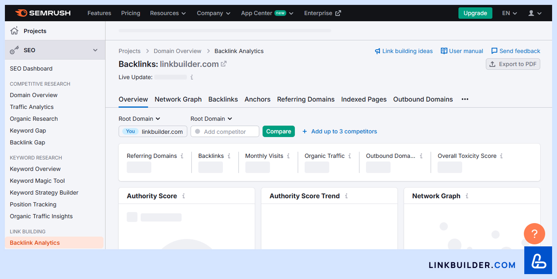Screen dimensions: 557x279
Task: Open the competitor Root Domain dropdown
Action: click(x=211, y=119)
